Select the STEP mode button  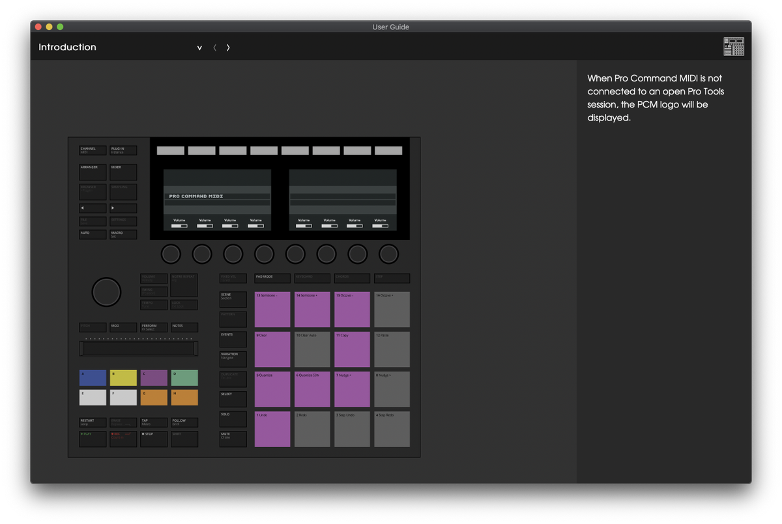(x=392, y=278)
